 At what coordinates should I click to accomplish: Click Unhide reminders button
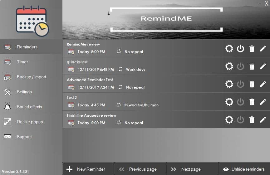(244, 169)
